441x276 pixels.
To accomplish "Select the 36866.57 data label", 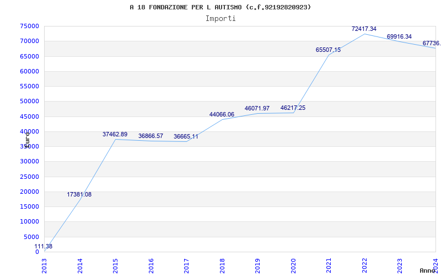I will tap(150, 136).
